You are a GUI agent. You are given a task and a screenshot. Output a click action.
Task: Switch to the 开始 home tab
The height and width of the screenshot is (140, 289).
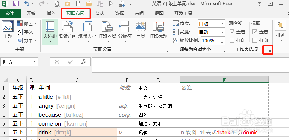[x=31, y=13]
